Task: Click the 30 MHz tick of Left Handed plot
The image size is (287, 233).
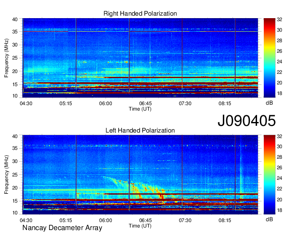Action: coord(15,161)
